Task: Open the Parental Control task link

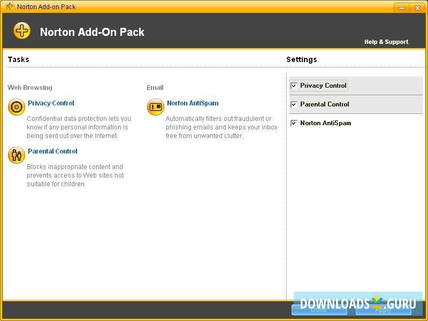Action: [x=52, y=151]
